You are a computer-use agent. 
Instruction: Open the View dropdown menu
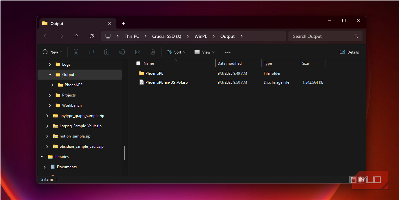[204, 52]
